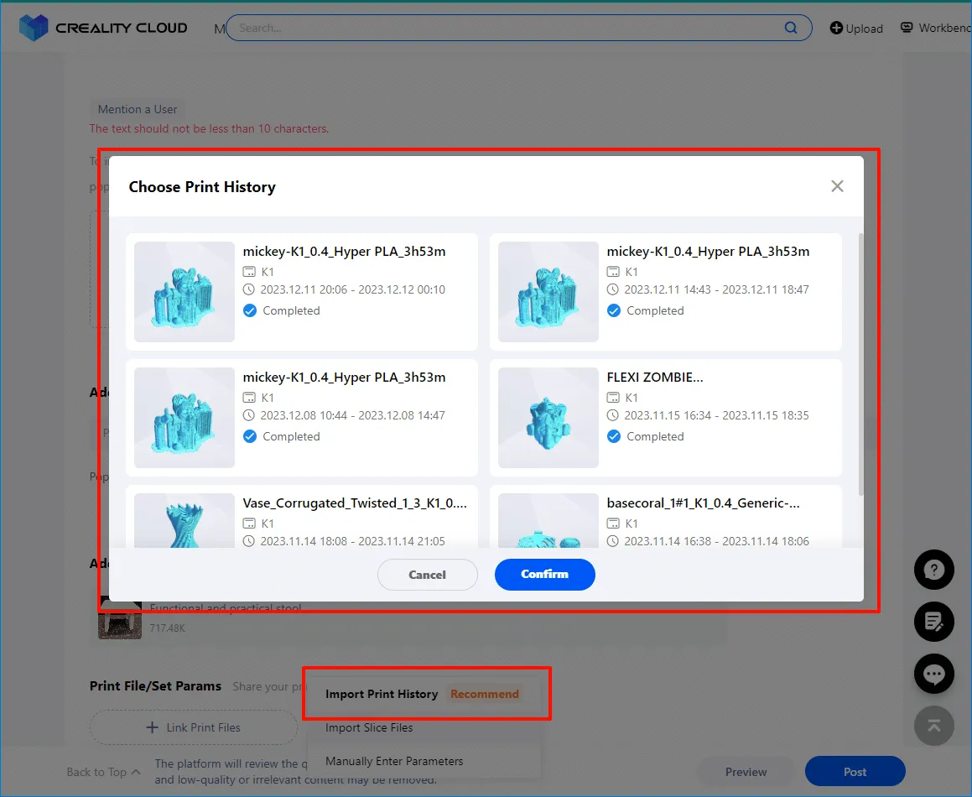Open the Upload option in header
Viewport: 972px width, 797px height.
coord(856,28)
